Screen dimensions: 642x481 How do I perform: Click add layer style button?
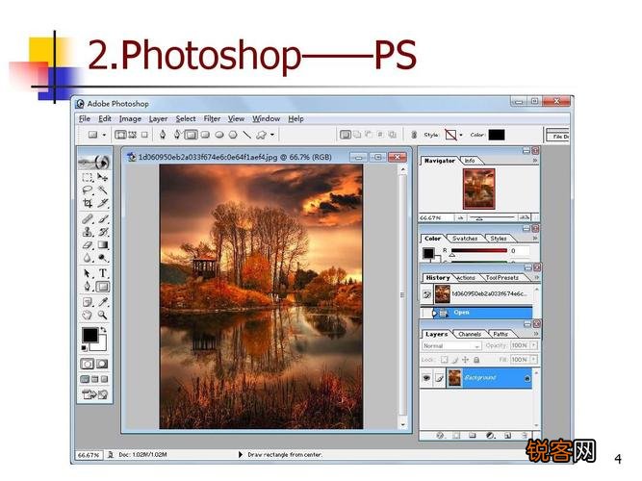(440, 436)
